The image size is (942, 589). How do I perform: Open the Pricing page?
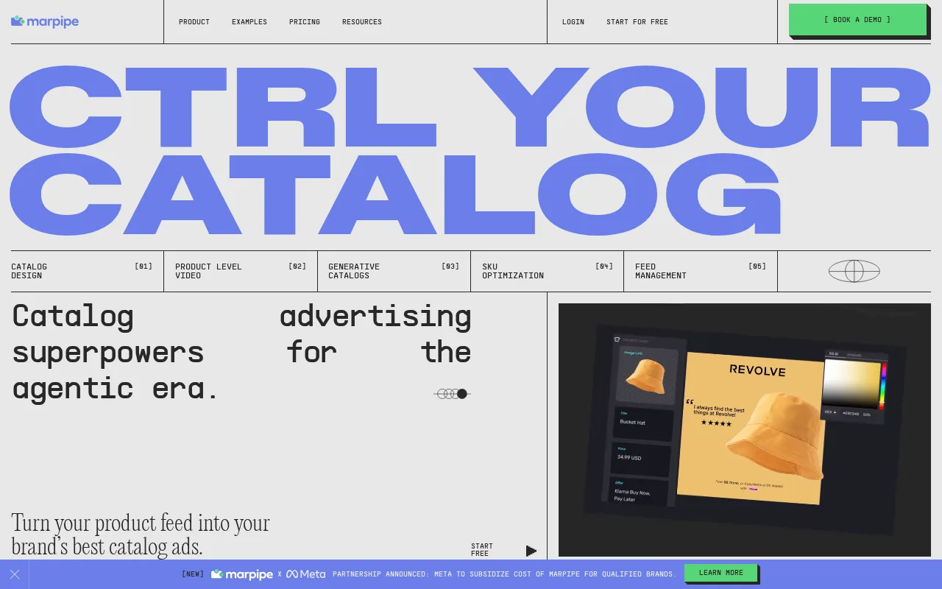pos(305,22)
